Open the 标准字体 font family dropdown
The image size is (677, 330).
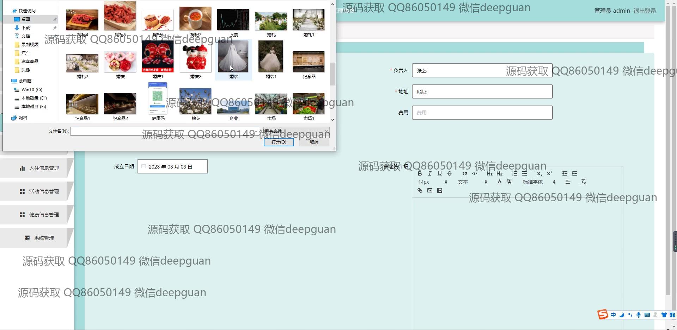(539, 182)
